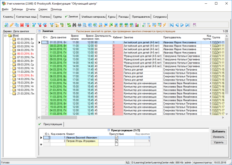Click the printer icon in the toolbar

(x=79, y=25)
